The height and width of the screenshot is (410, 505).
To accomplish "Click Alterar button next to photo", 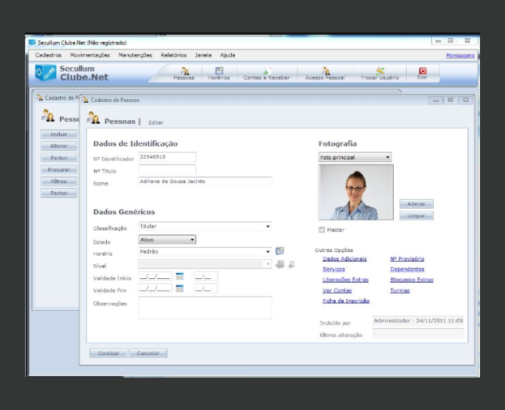I will tap(416, 204).
